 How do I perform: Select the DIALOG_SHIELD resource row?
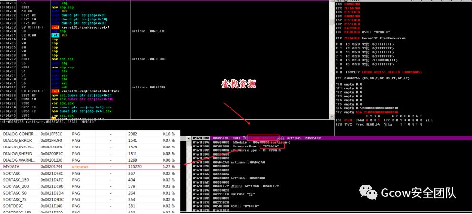[90, 154]
